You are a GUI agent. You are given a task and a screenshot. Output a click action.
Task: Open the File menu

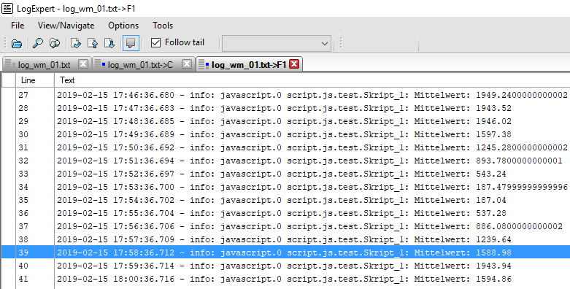[x=18, y=26]
